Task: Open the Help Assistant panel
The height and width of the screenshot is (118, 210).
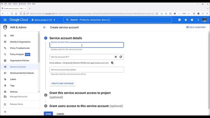Action: (196, 27)
